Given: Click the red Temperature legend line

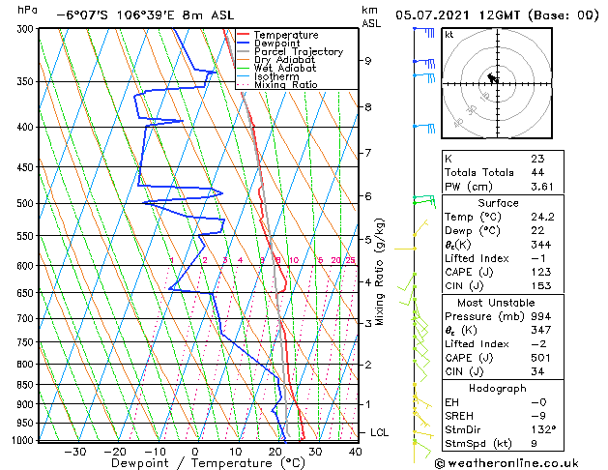Looking at the screenshot, I should point(243,35).
